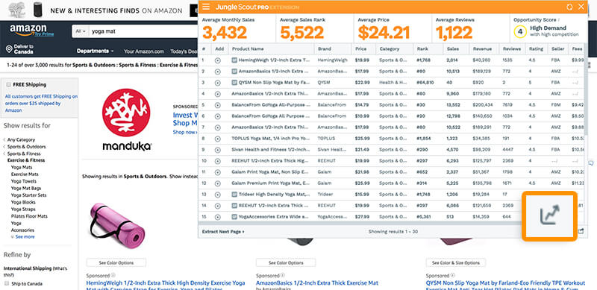Go up to Sports & Fitness category
This screenshot has width=597, height=290.
(x=24, y=154)
